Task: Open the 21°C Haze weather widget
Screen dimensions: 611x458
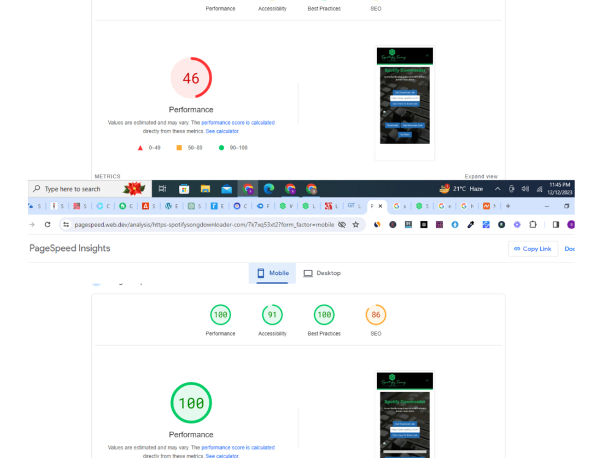Action: (461, 189)
